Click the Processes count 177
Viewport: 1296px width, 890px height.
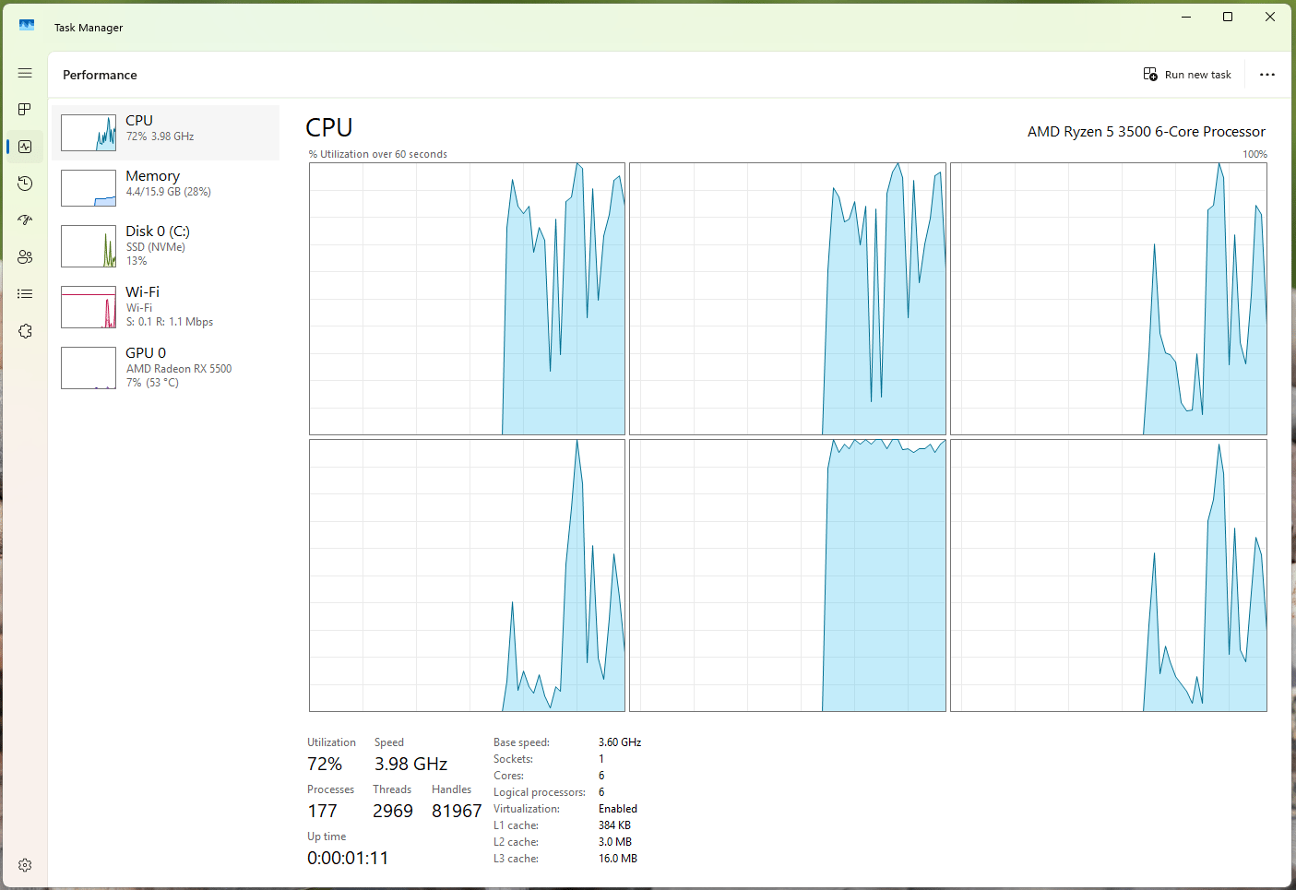click(323, 812)
